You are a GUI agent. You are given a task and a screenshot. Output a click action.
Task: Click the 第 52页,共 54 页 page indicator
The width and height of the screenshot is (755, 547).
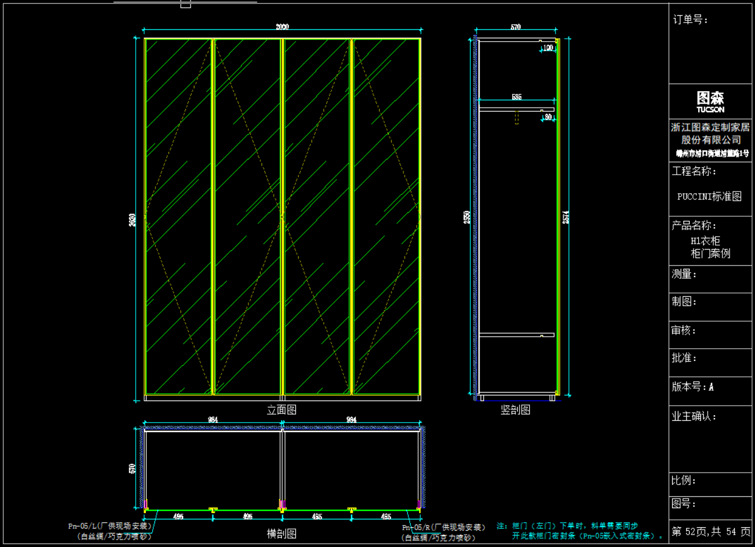(x=711, y=532)
